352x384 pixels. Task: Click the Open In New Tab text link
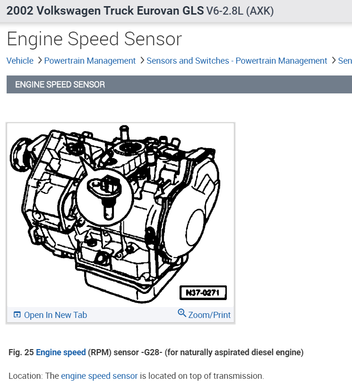tap(55, 315)
